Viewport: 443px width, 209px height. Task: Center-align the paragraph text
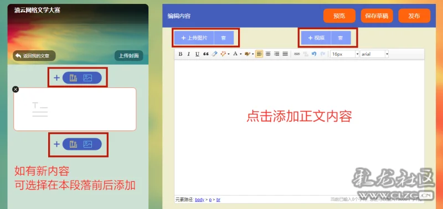coord(268,54)
